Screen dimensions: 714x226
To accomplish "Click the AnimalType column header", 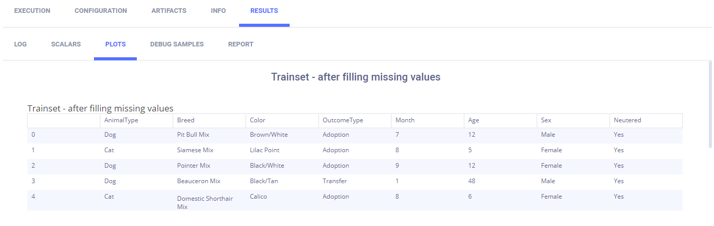I will click(x=121, y=120).
